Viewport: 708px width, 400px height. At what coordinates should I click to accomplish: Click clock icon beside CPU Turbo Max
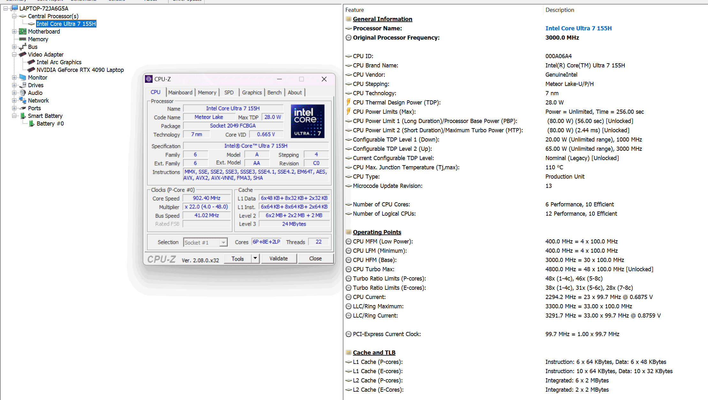(x=349, y=269)
